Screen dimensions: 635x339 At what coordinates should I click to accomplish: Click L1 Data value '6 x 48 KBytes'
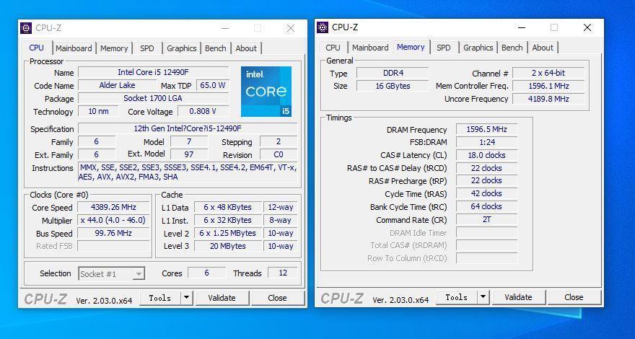pyautogui.click(x=227, y=208)
